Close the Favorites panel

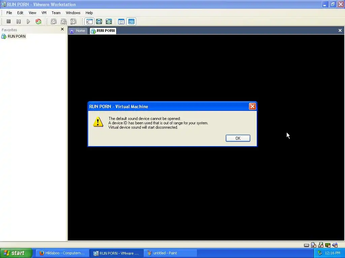(x=62, y=29)
